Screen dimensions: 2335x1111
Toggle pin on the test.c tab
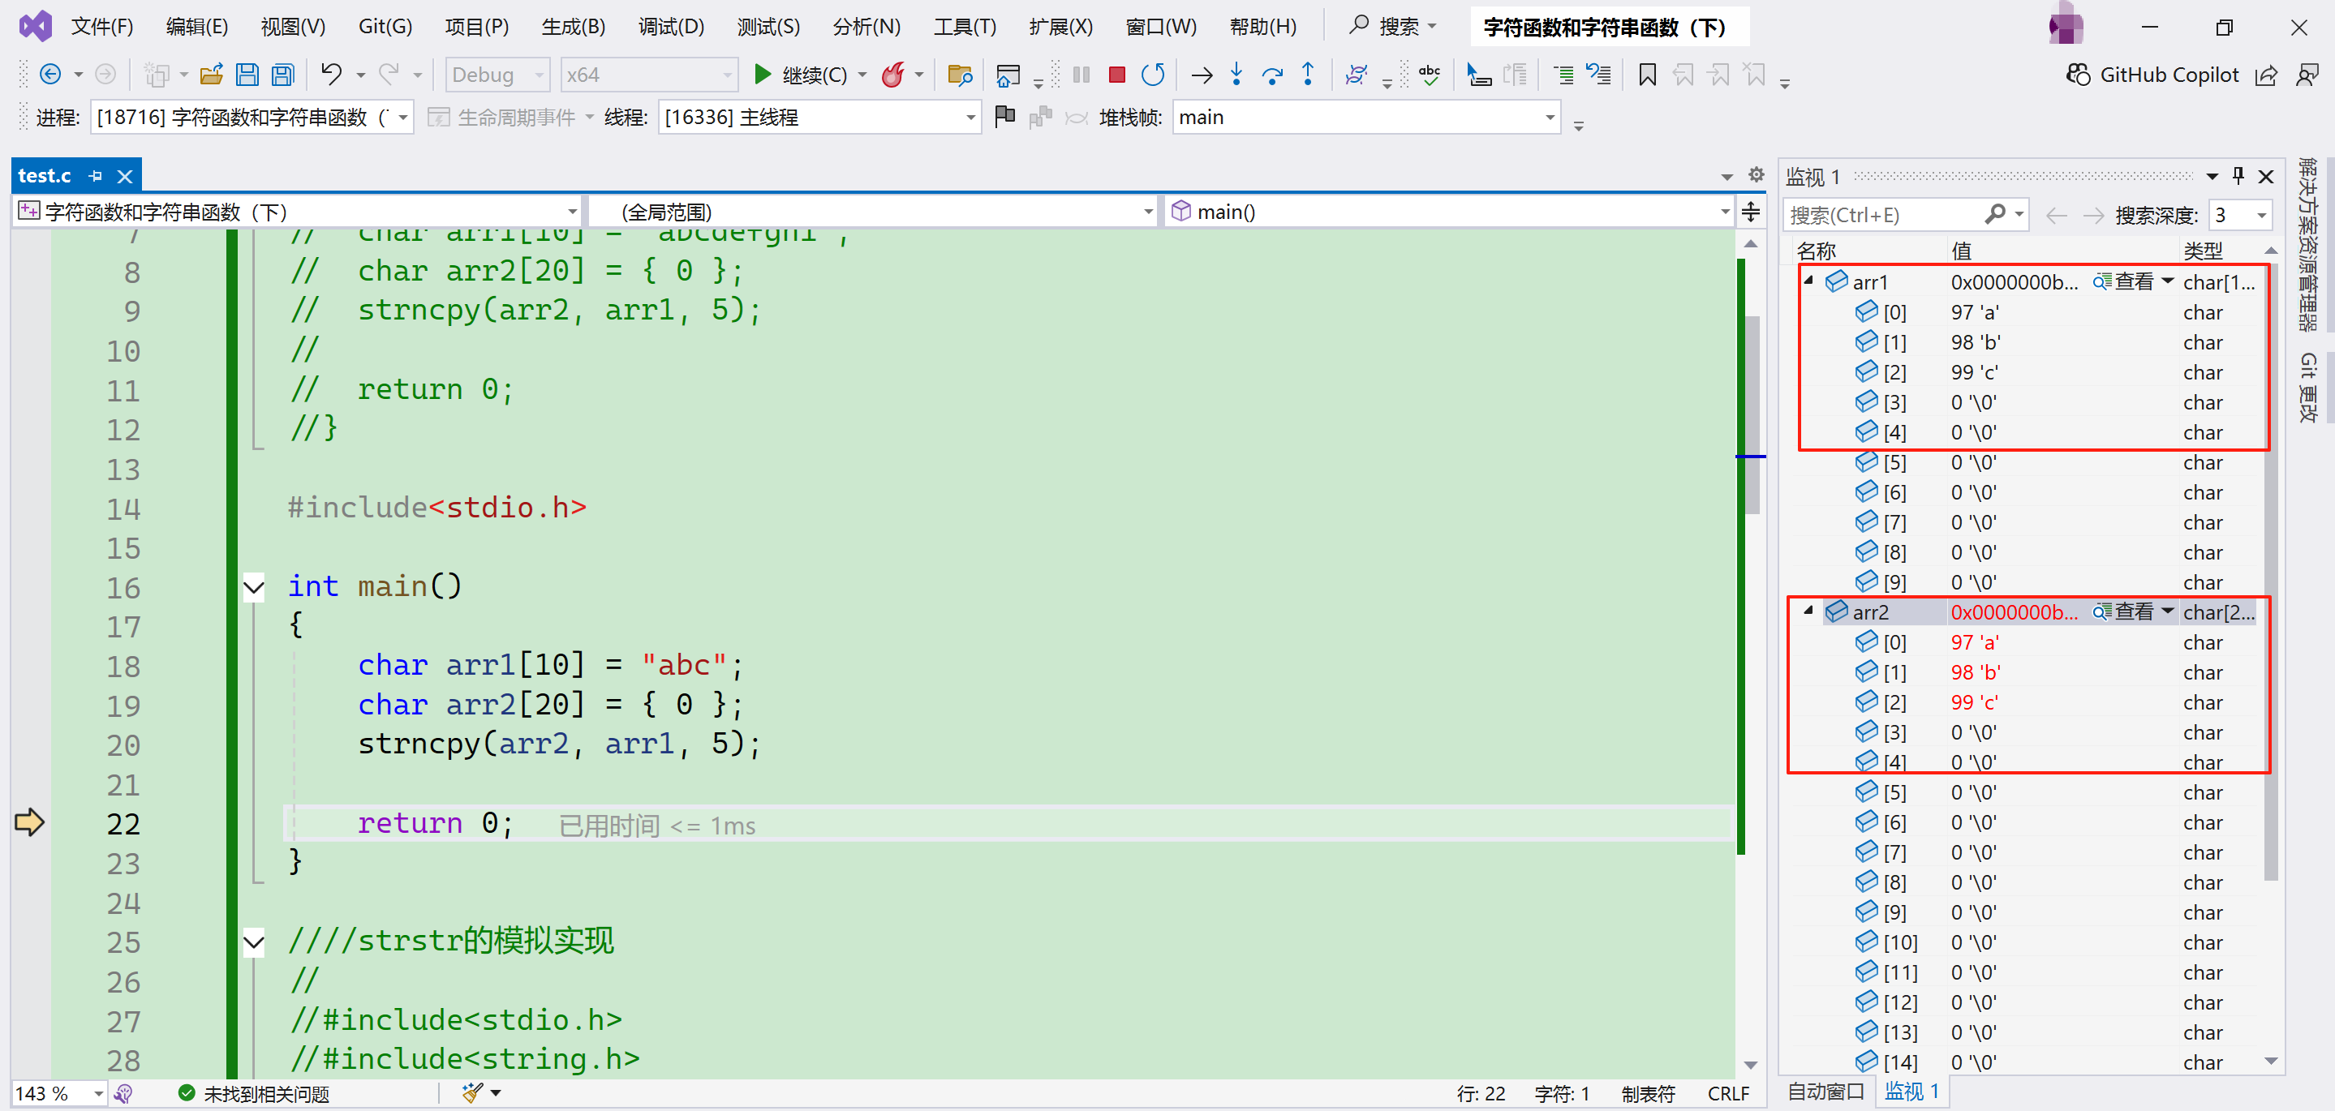point(95,176)
